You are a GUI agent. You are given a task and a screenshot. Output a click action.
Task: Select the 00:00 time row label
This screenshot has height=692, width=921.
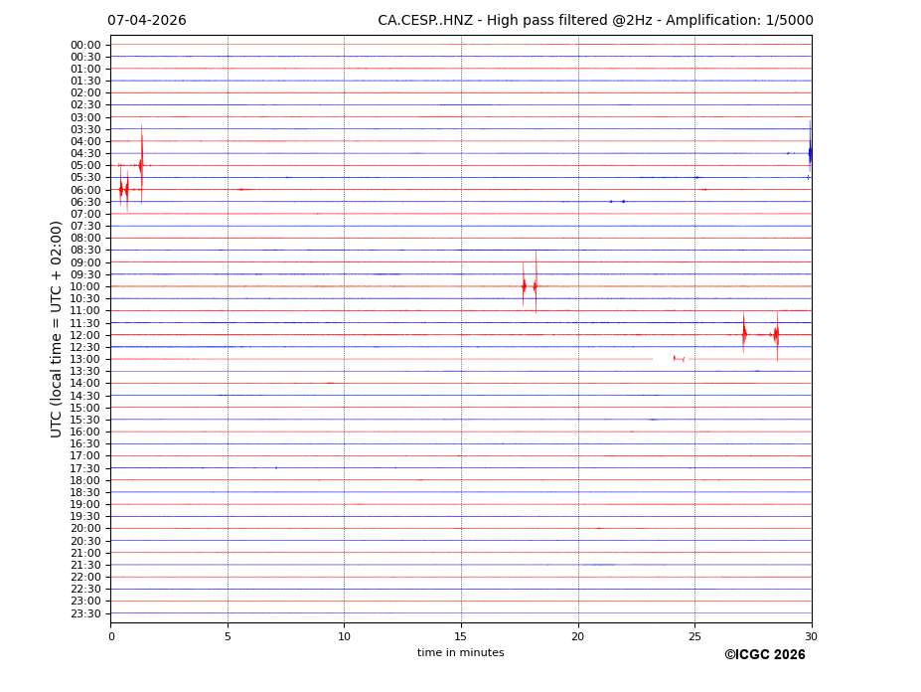click(85, 45)
